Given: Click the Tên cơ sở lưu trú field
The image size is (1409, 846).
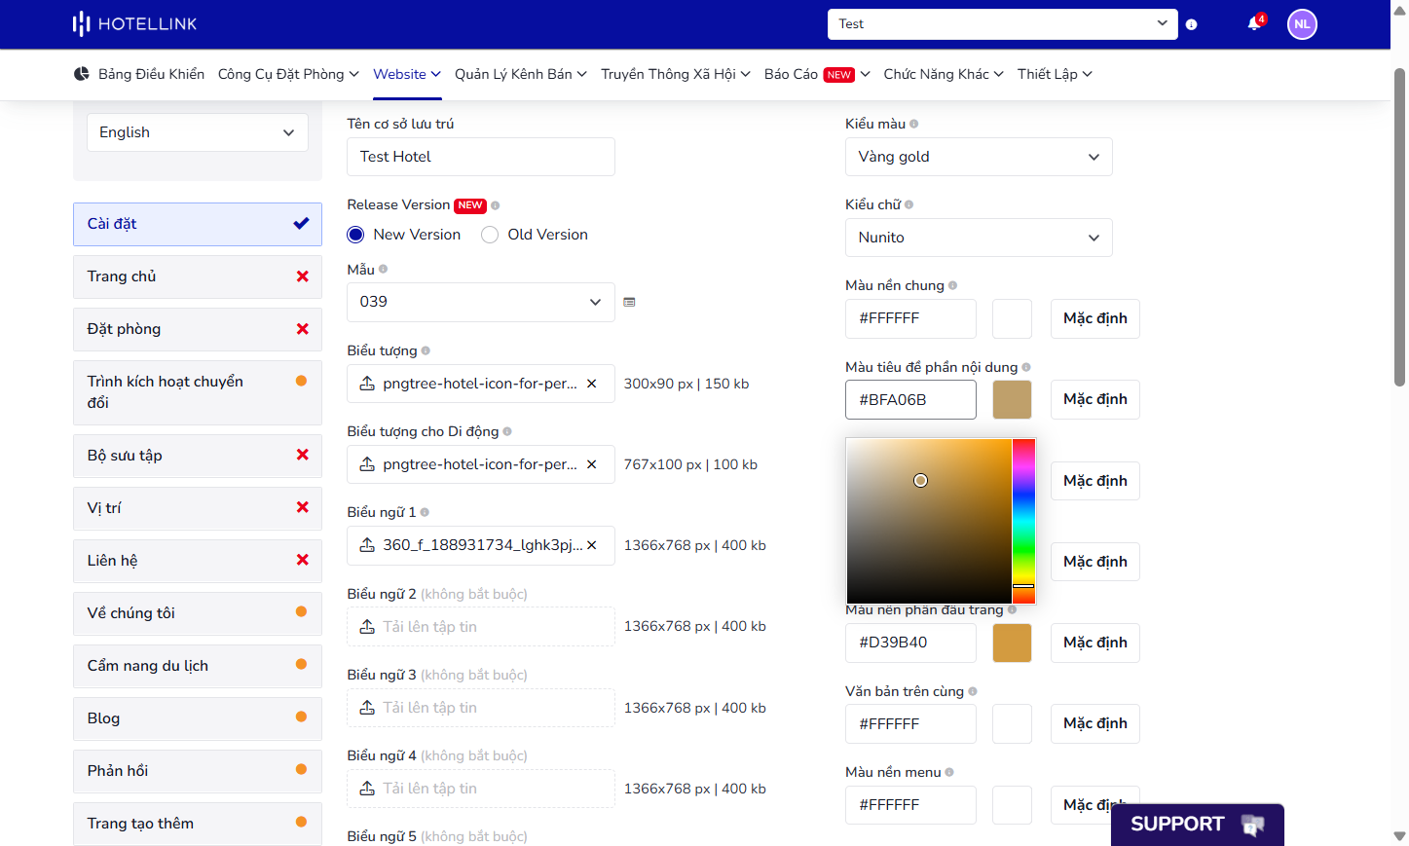Looking at the screenshot, I should coord(481,157).
